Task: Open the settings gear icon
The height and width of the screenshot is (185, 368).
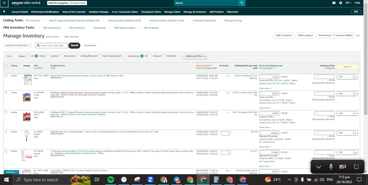Action: click(x=341, y=3)
